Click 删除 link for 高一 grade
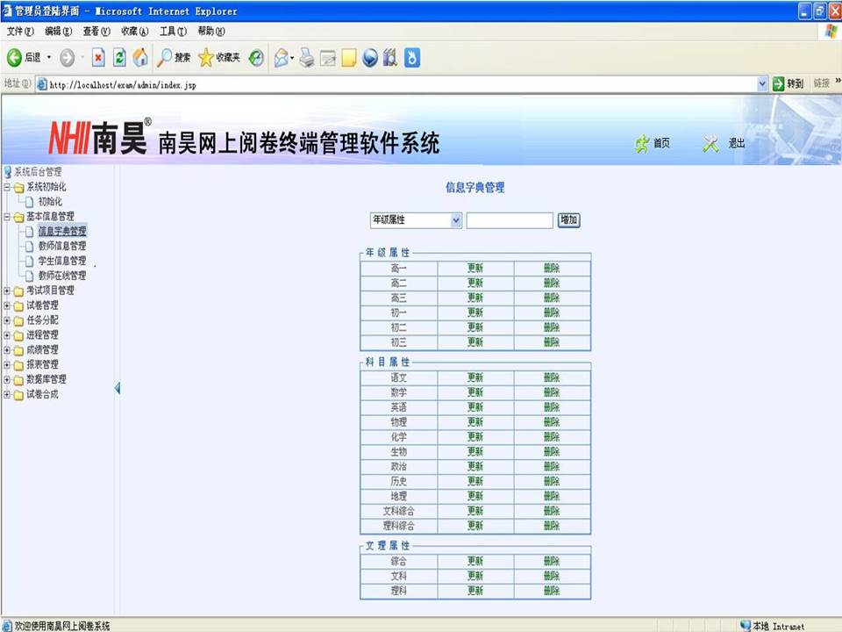842x632 pixels. [552, 269]
